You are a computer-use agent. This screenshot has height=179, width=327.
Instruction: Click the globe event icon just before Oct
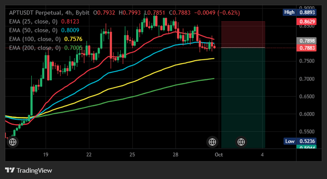(x=212, y=142)
